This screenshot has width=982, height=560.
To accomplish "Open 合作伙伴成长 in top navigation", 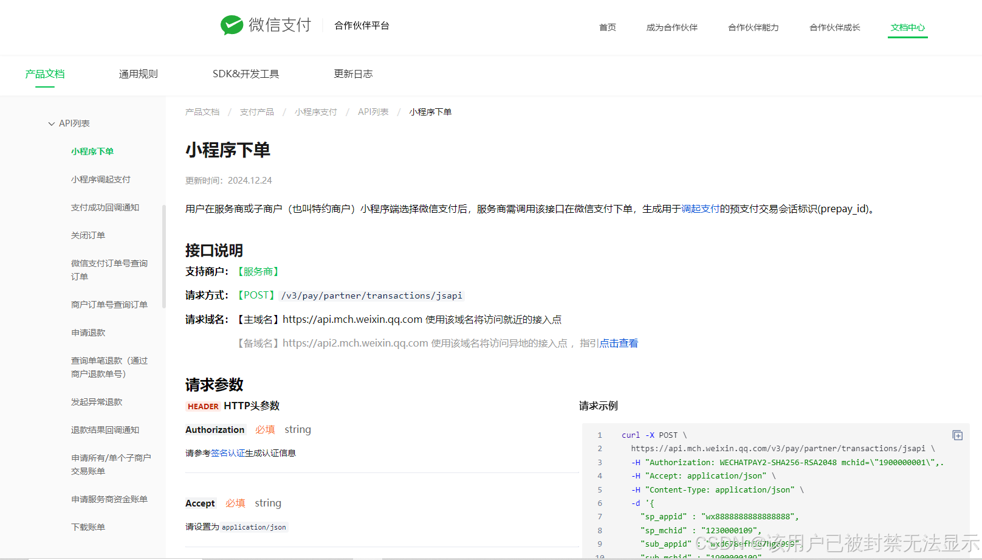I will (834, 27).
